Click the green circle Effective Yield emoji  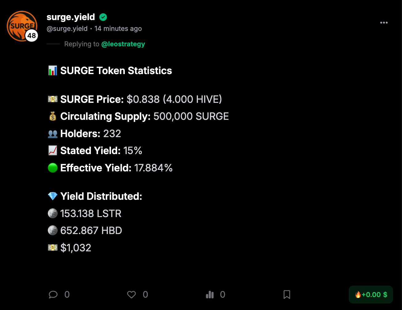tap(53, 168)
